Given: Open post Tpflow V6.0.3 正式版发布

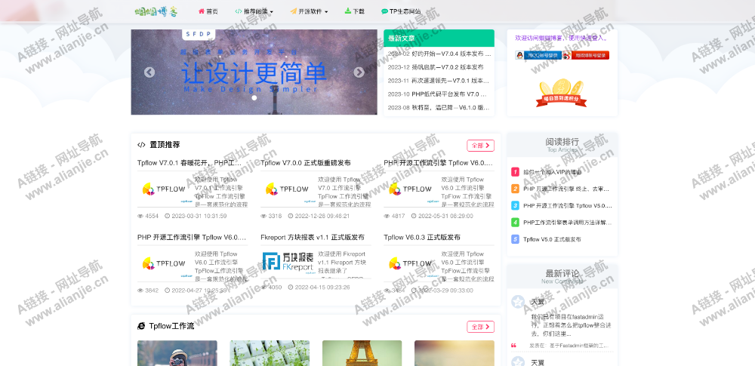Looking at the screenshot, I should pos(422,238).
